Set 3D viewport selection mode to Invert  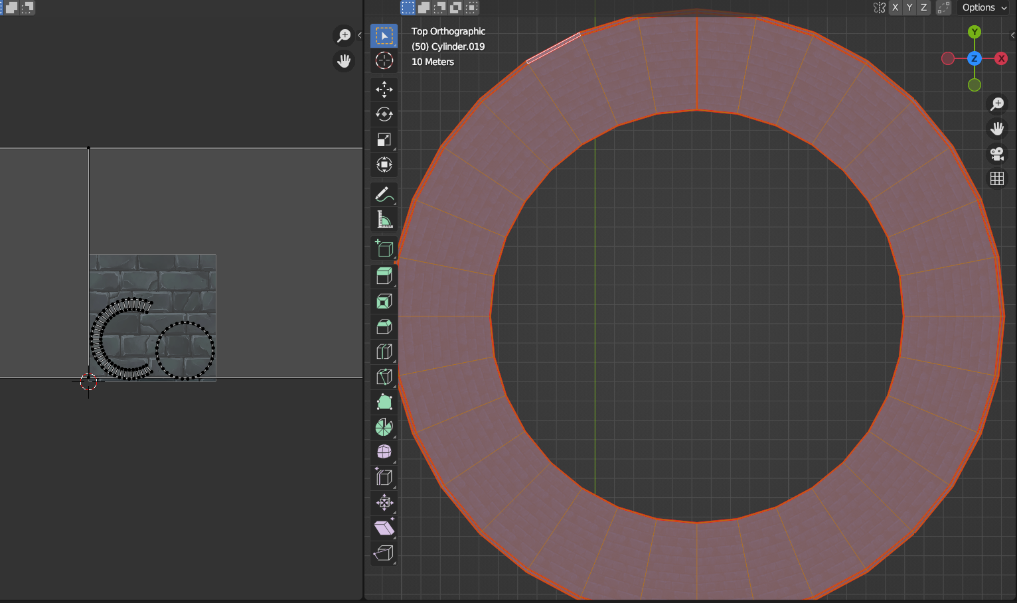click(455, 7)
